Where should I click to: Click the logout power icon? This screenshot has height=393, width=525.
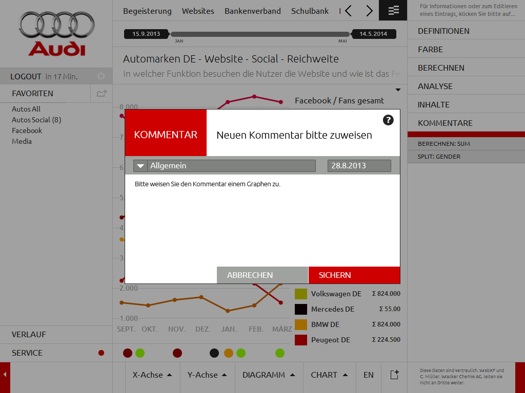pyautogui.click(x=101, y=76)
